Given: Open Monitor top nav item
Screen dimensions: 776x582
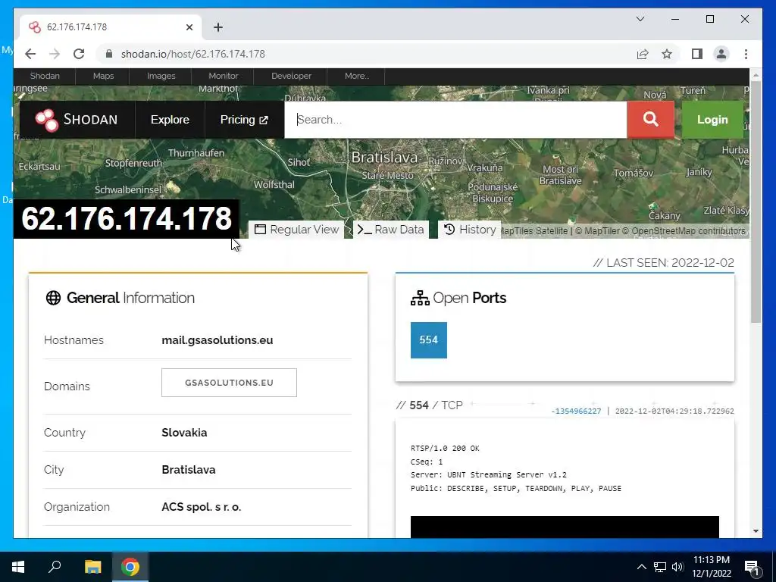Looking at the screenshot, I should click(x=224, y=77).
